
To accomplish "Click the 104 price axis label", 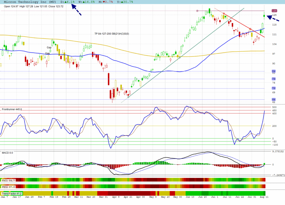I will (x=274, y=44).
